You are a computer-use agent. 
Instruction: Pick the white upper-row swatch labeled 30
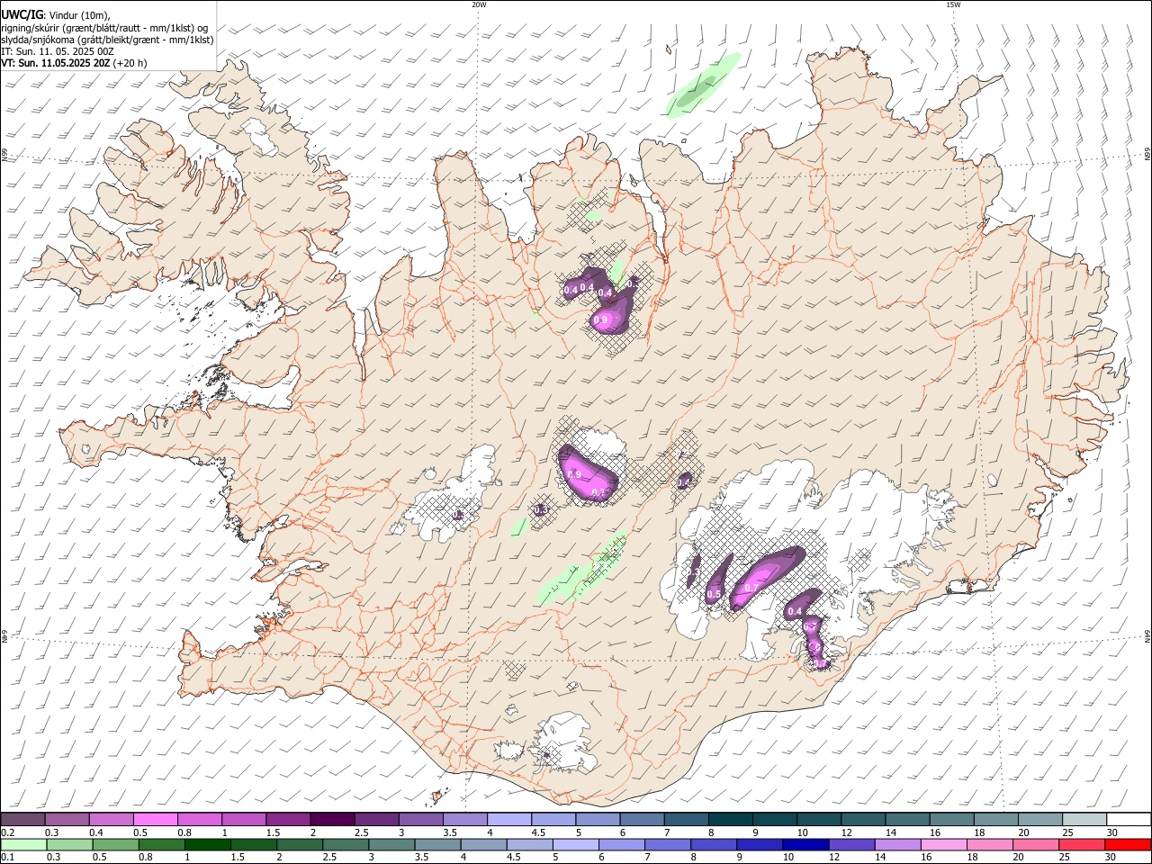[x=1128, y=819]
